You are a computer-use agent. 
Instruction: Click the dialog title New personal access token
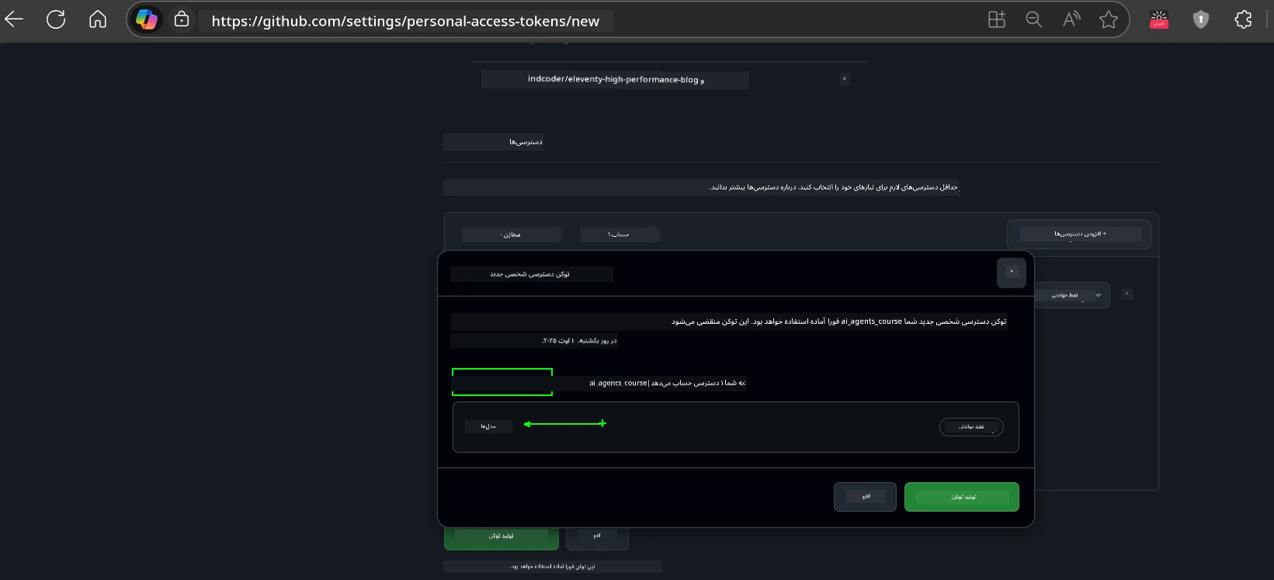coord(531,274)
